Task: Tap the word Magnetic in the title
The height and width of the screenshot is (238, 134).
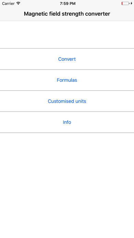Action: tap(36, 14)
